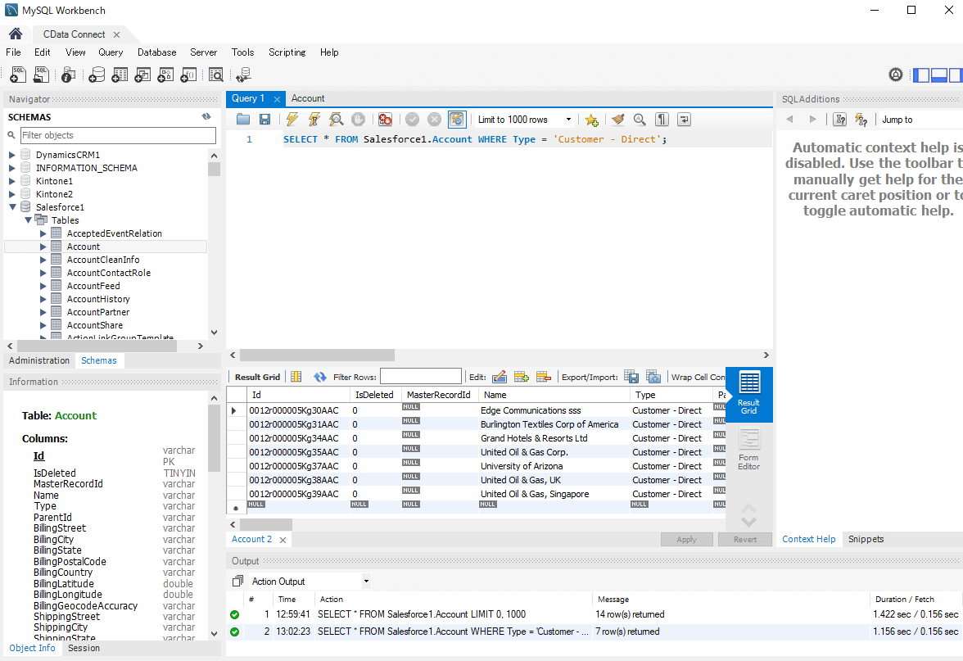Click the Save script to file icon
Screen dimensions: 963x661
coord(265,120)
